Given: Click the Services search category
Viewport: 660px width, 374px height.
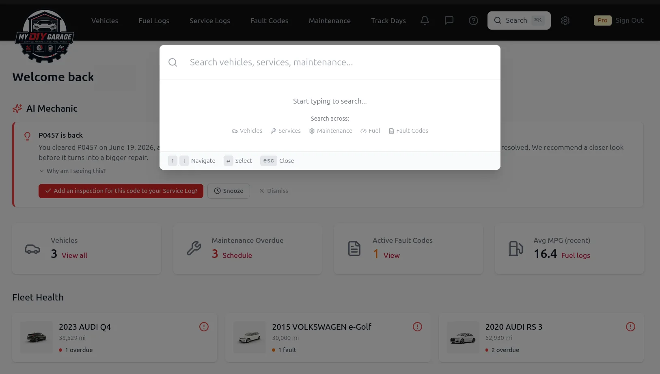Looking at the screenshot, I should [x=286, y=131].
